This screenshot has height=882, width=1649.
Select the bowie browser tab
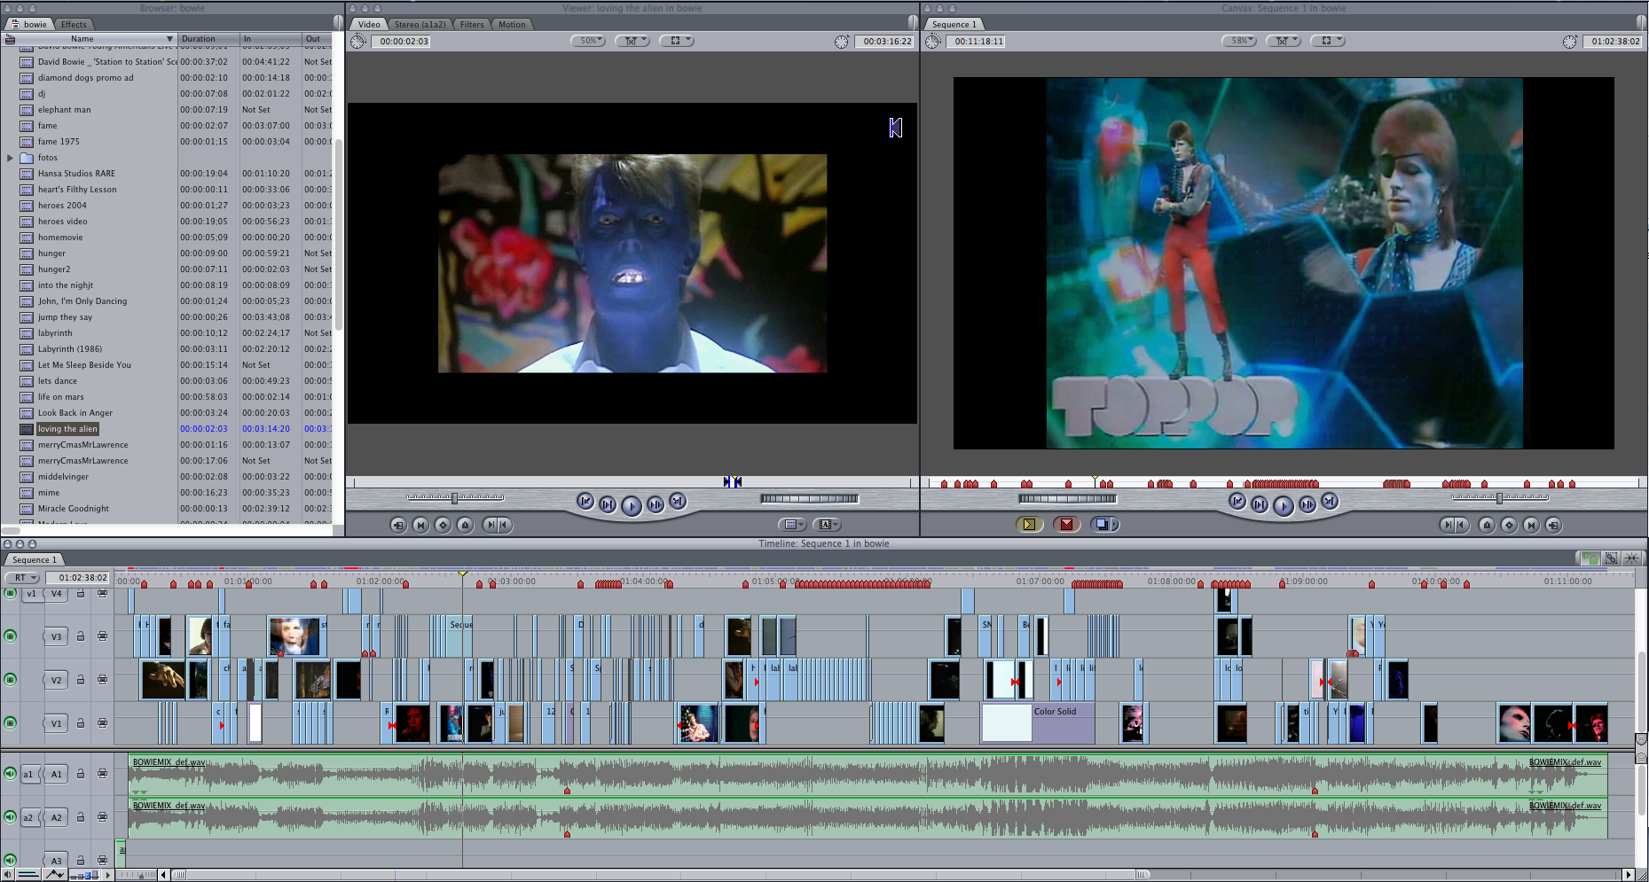point(29,24)
